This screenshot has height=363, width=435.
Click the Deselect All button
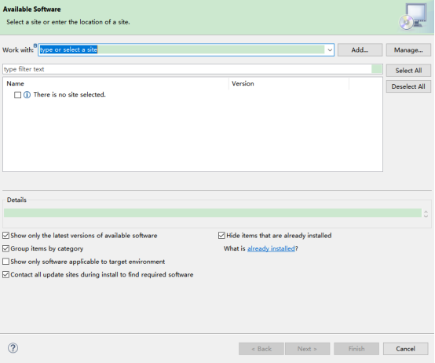pyautogui.click(x=408, y=86)
